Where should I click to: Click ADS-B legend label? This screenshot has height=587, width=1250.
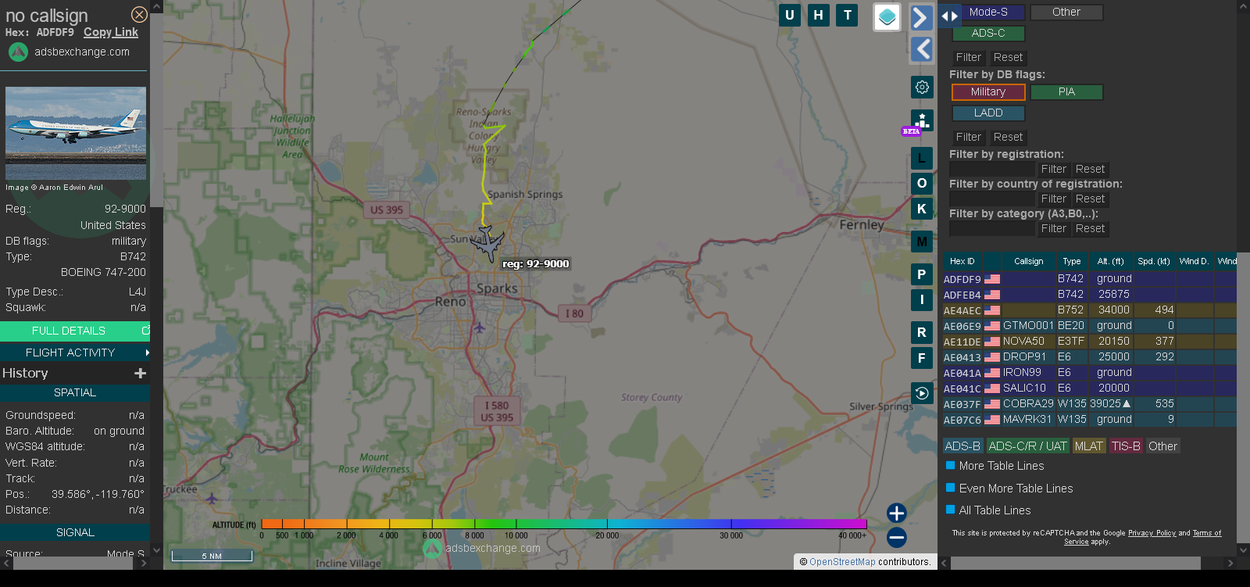962,446
